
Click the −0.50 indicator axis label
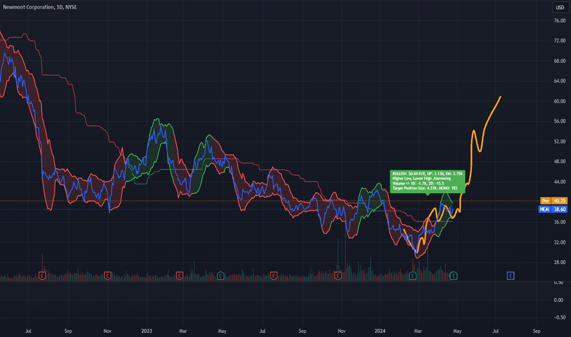[560, 317]
